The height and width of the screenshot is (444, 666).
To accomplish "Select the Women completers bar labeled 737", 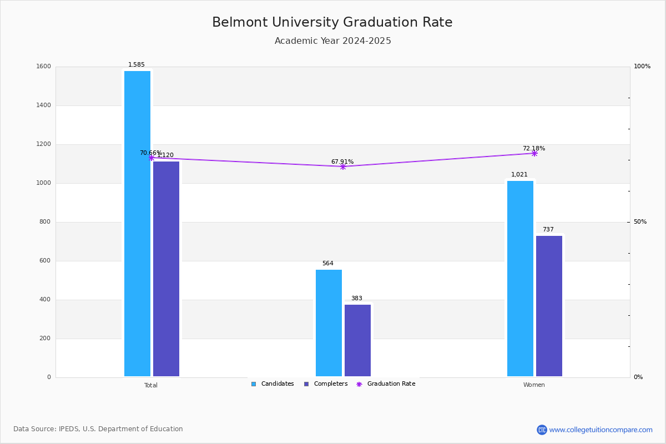I will click(549, 306).
